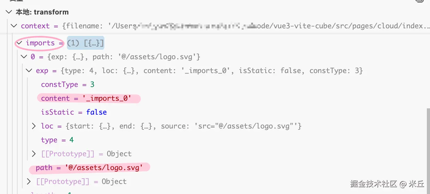Click the highlighted (1) [{…}] value
430x194 pixels.
(x=85, y=43)
